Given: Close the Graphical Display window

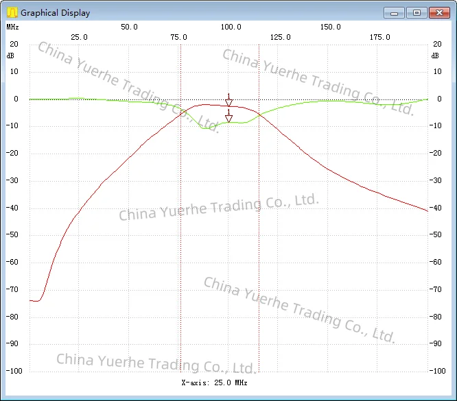Looking at the screenshot, I should pos(440,13).
